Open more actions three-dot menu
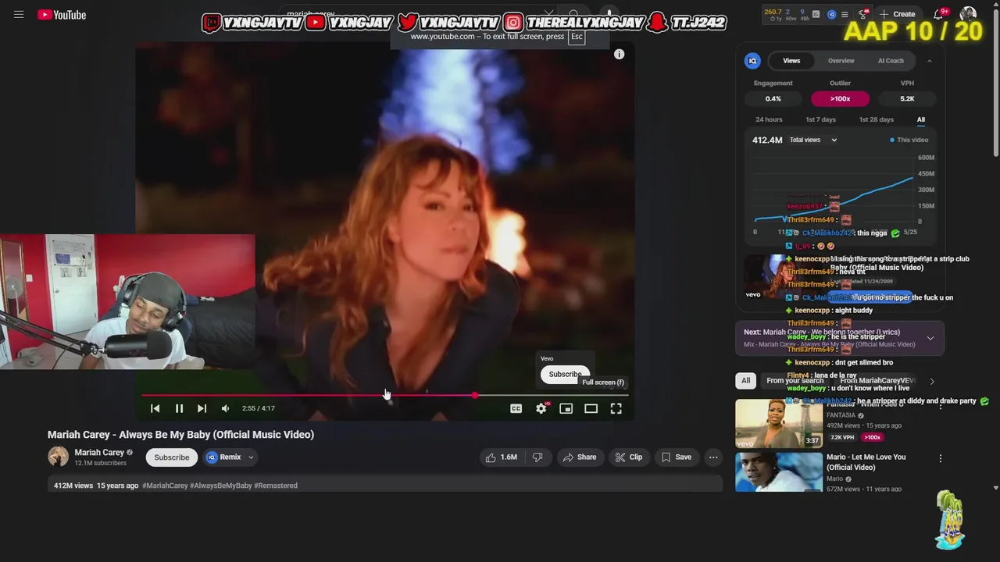Screen dimensions: 1000x562 [712, 457]
